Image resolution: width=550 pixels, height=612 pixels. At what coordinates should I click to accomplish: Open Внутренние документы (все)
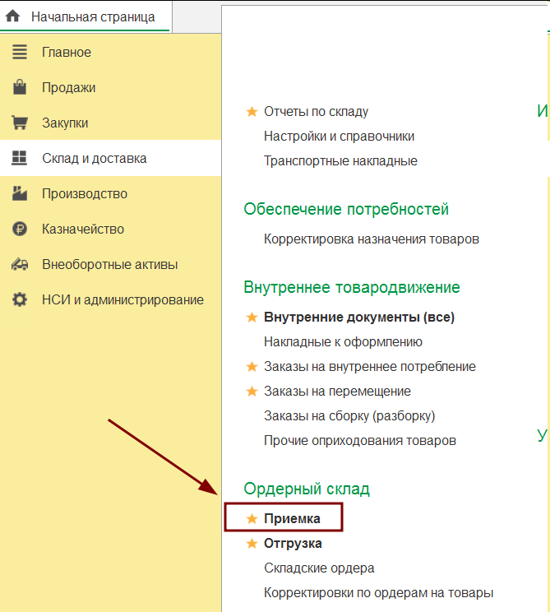click(x=359, y=318)
